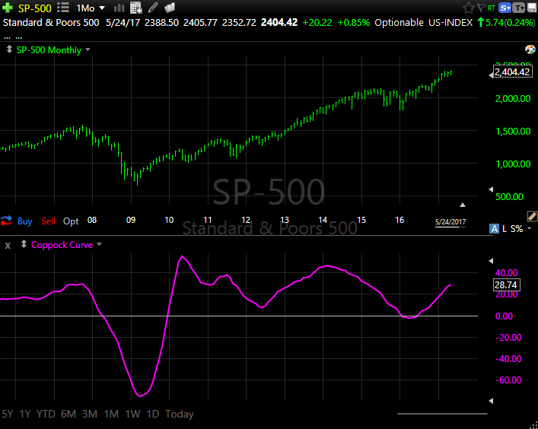This screenshot has height=429, width=538.
Task: Click the left arrow above the 40.00 label
Action: (x=491, y=261)
